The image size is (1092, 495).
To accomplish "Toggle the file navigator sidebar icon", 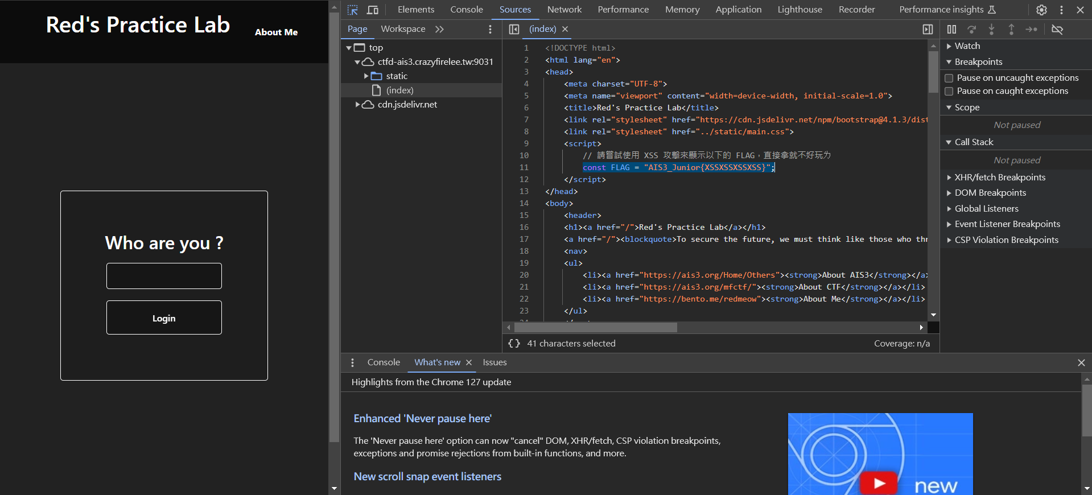I will point(514,29).
